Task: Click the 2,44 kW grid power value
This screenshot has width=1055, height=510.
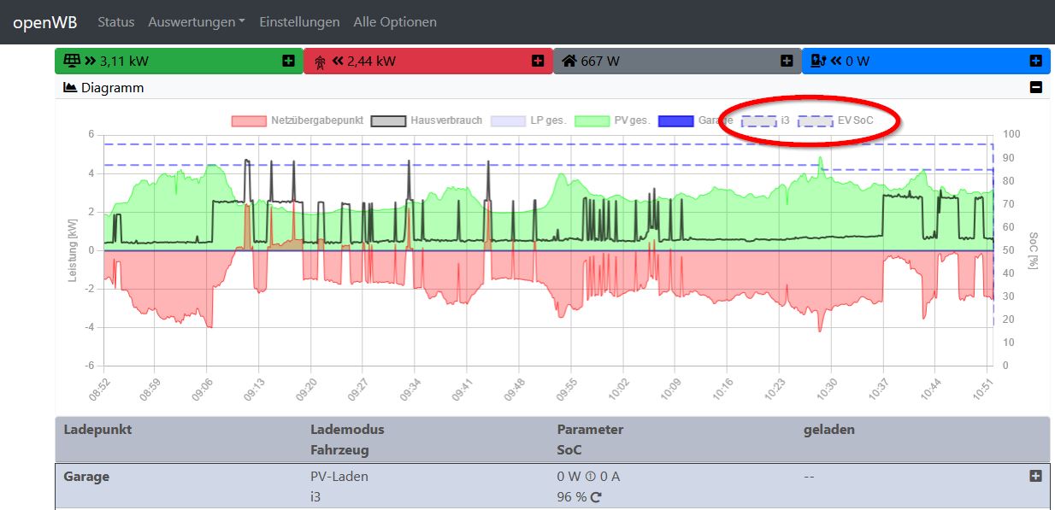Action: (x=371, y=61)
